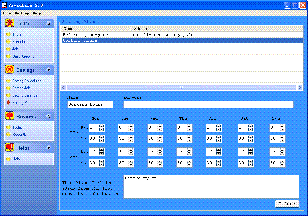The image size is (308, 216).
Task: Click the yellow bullet beside Setting Schedules
Action: click(8, 81)
